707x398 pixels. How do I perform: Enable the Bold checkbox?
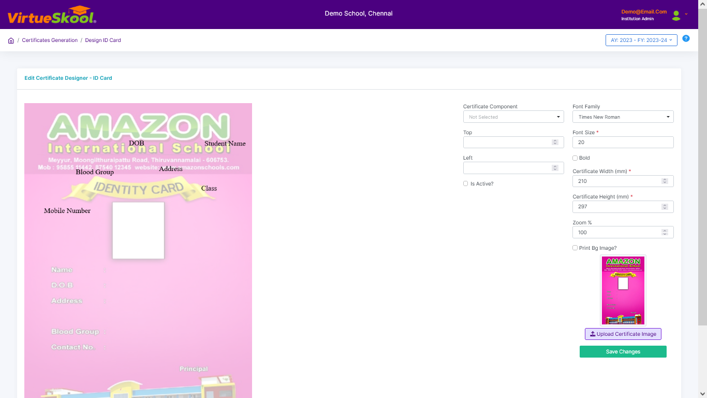[x=575, y=158]
